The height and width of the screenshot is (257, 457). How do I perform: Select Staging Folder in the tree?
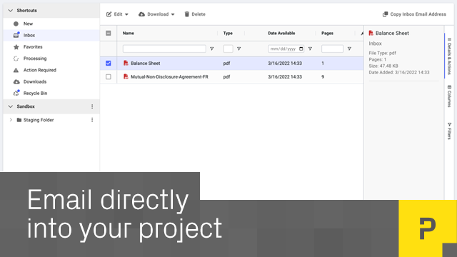(39, 120)
